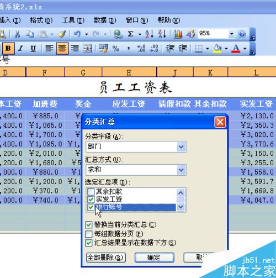Viewport: 276px width, 278px height.
Task: Click the 实发工资 header cell in sheet
Action: click(256, 104)
